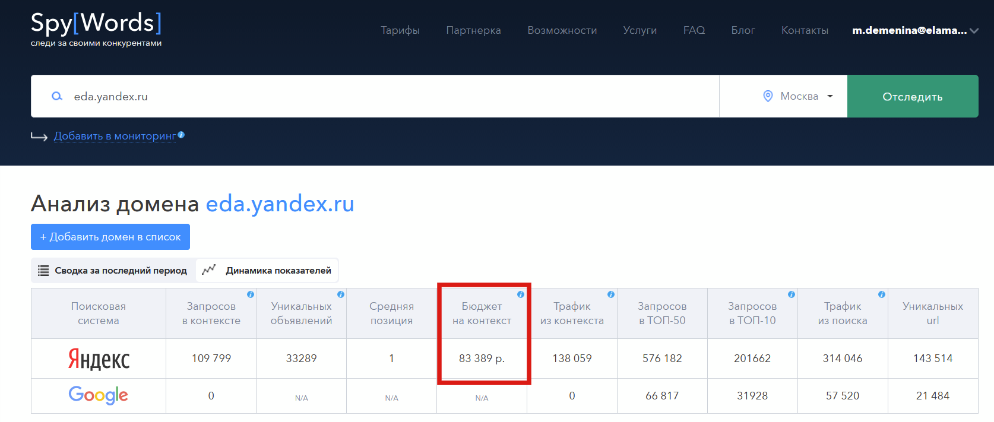Click the arrow icon before Добавить в мониторинг
The height and width of the screenshot is (422, 994).
click(39, 137)
